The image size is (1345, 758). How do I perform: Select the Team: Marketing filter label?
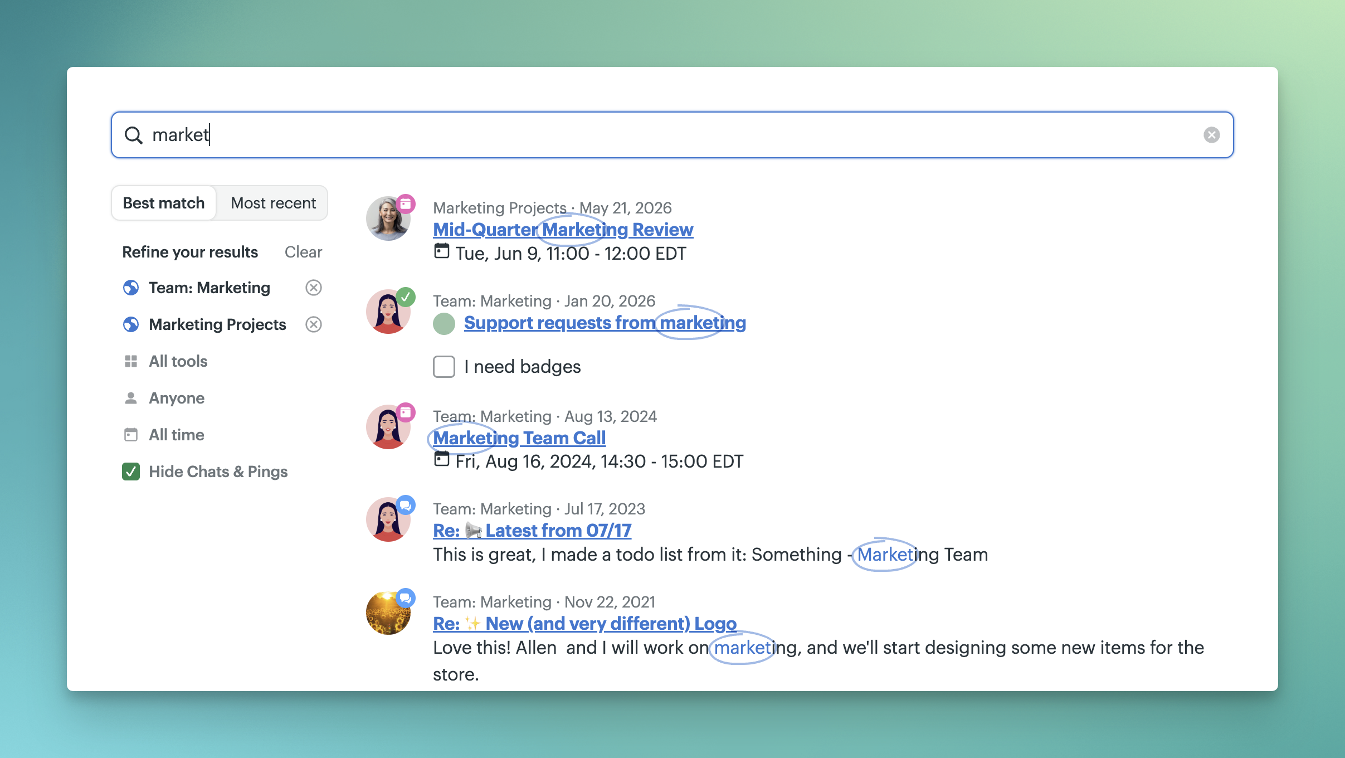[209, 288]
